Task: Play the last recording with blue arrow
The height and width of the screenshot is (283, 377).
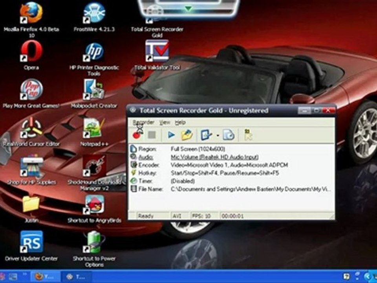Action: pyautogui.click(x=171, y=135)
